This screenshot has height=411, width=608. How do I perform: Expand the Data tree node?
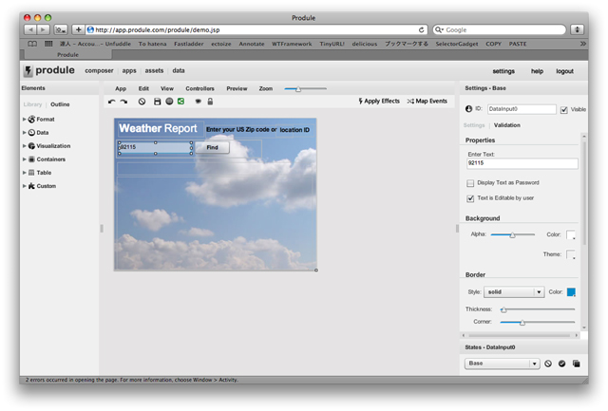click(25, 133)
